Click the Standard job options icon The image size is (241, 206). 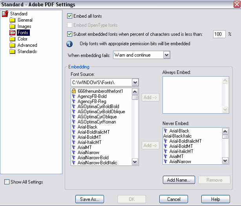click(x=5, y=14)
